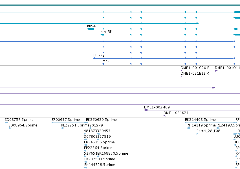Select the EK260629.5prime EST label
Screen dimensions: 240x169
(101, 120)
